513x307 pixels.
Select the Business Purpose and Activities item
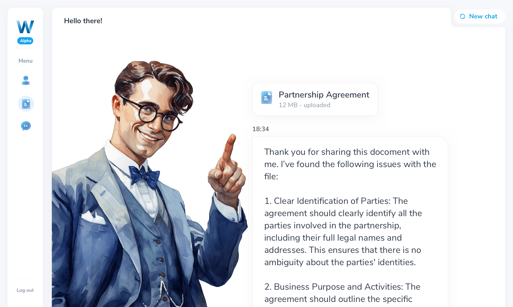point(342,293)
